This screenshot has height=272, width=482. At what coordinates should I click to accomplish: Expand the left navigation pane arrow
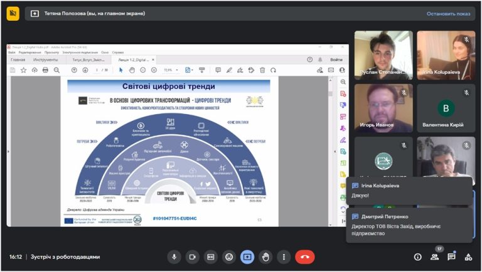tap(8, 151)
